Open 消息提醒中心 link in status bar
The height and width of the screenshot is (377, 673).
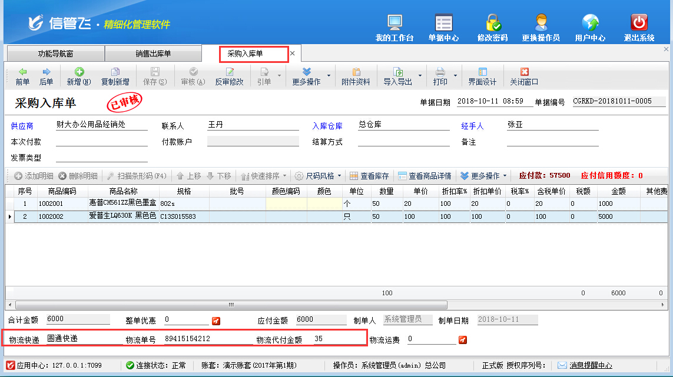tap(590, 365)
